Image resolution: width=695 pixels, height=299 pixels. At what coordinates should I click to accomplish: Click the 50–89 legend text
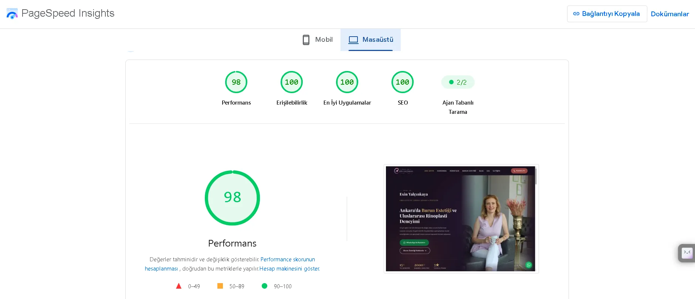point(237,286)
